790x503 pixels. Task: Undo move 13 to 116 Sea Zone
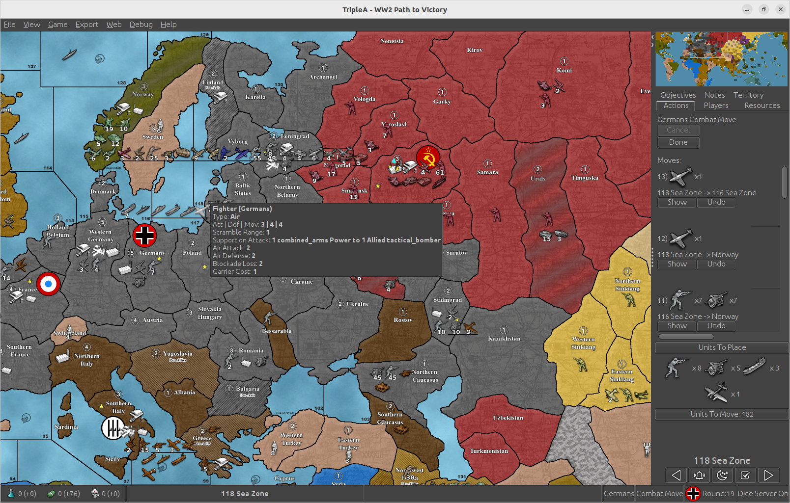click(716, 202)
